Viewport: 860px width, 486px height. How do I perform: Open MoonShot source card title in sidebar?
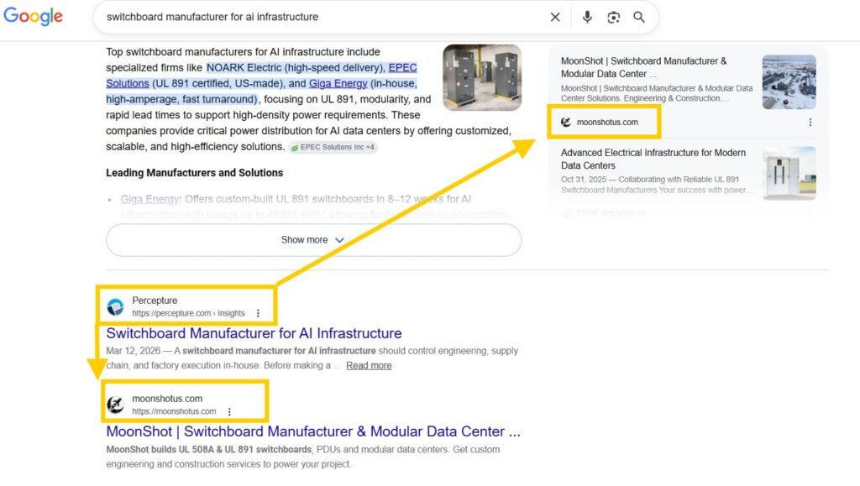[644, 67]
